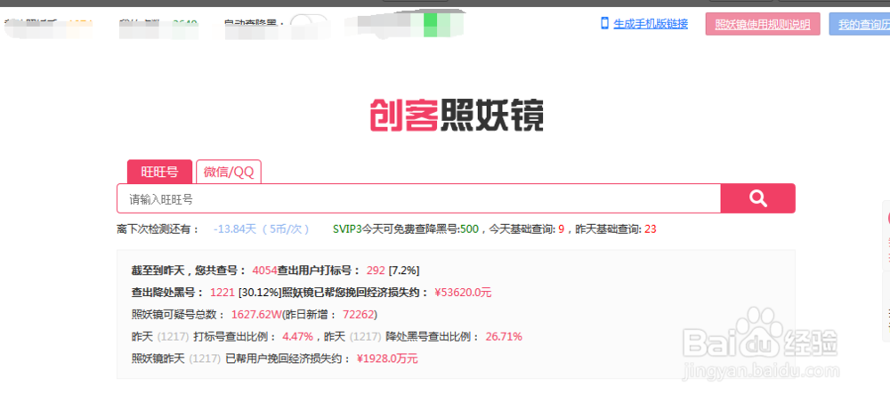Click the ¥1928.0万元 amount
This screenshot has height=402, width=890.
click(x=387, y=358)
